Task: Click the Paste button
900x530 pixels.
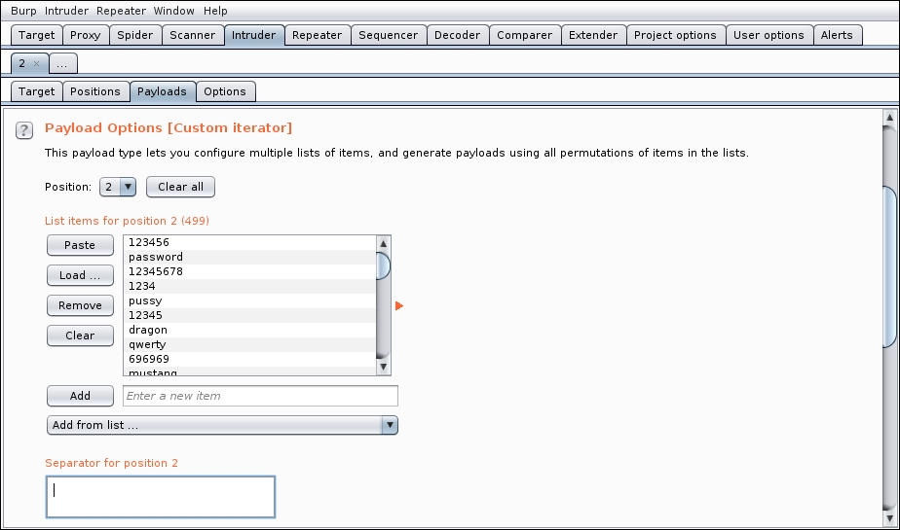Action: click(80, 245)
